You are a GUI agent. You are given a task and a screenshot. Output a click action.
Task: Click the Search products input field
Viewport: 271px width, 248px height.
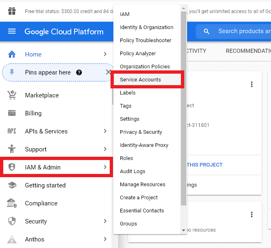pyautogui.click(x=233, y=32)
